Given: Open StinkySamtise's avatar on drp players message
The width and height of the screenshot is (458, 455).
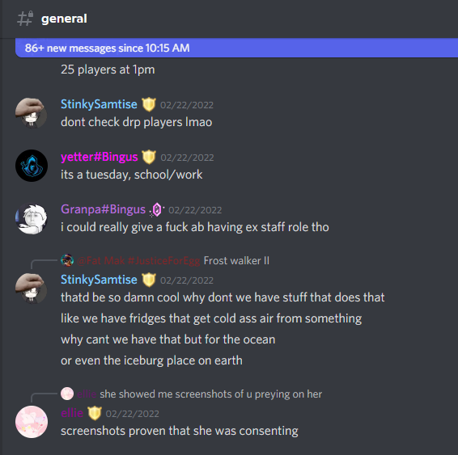Looking at the screenshot, I should (32, 113).
